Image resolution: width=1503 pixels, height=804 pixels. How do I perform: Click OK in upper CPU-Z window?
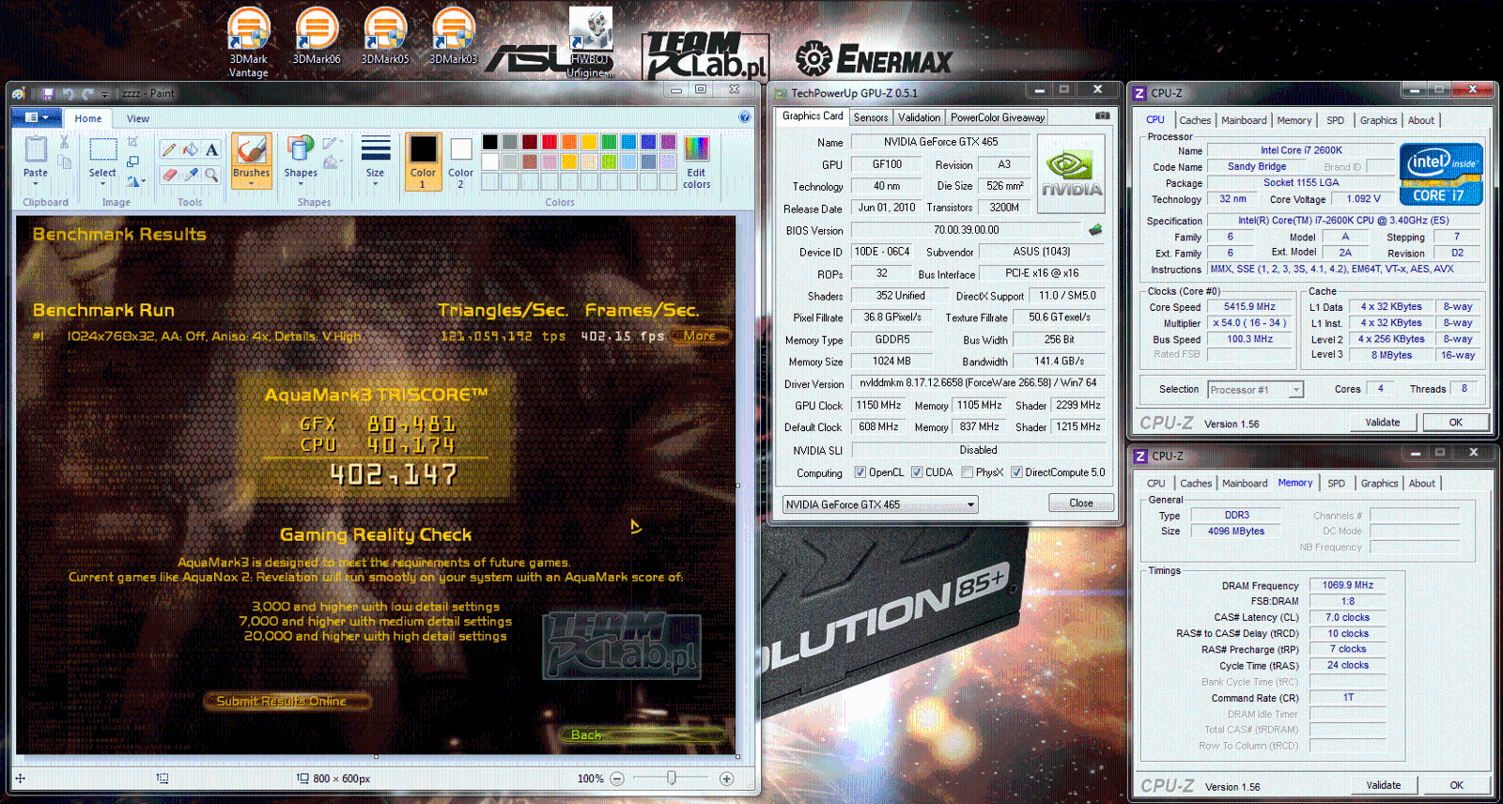coord(1455,423)
